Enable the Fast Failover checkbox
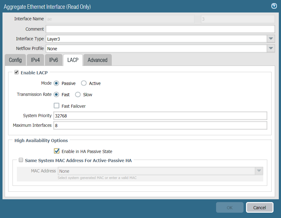 (57, 106)
